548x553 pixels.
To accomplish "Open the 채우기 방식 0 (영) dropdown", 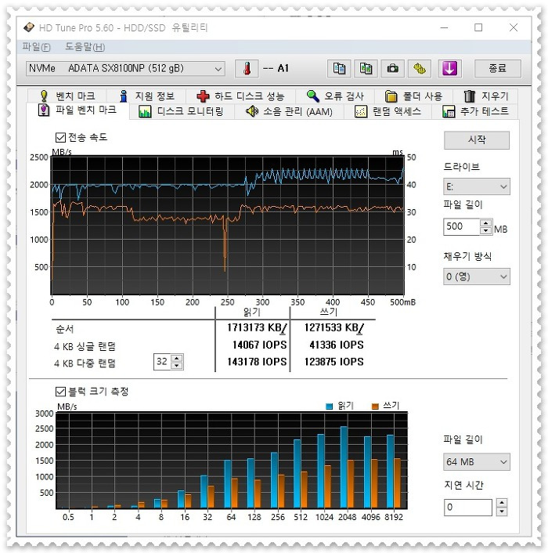I will 477,276.
